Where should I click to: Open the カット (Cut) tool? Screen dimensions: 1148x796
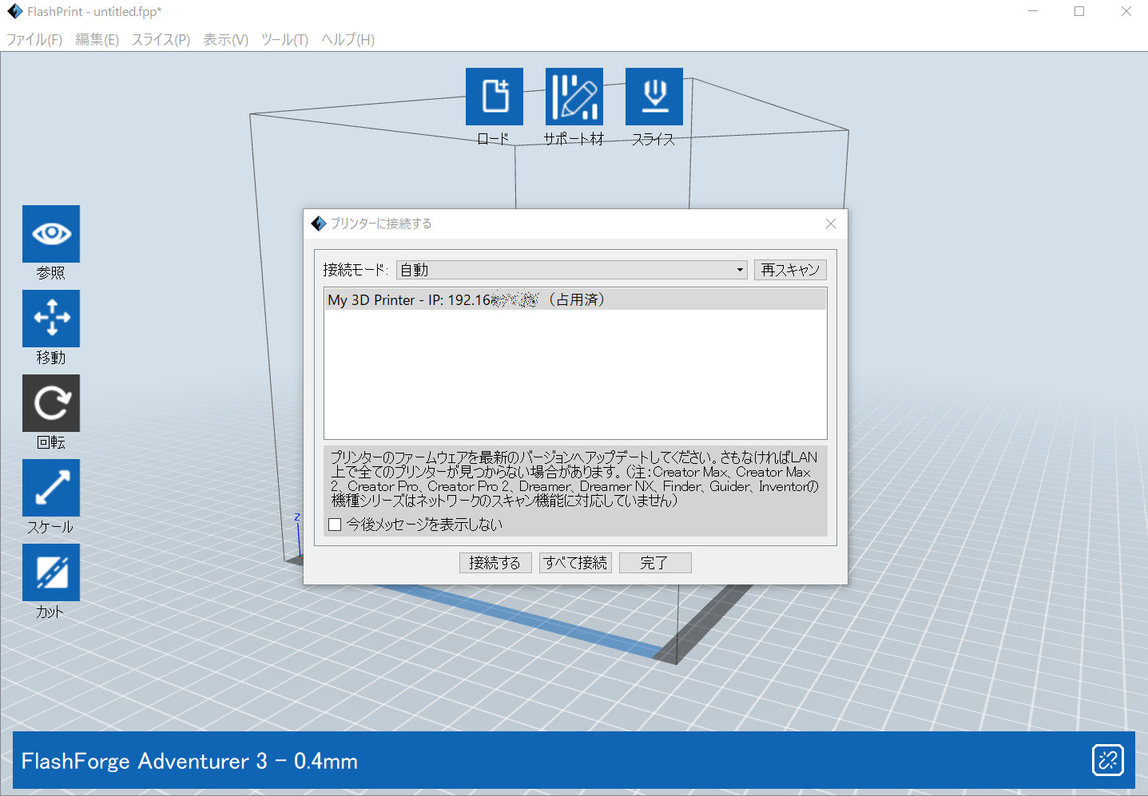pyautogui.click(x=51, y=572)
